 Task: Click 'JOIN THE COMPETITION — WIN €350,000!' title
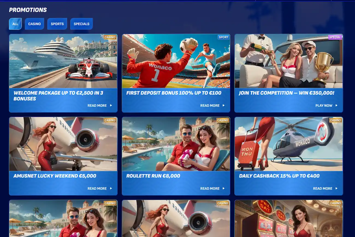(x=286, y=93)
